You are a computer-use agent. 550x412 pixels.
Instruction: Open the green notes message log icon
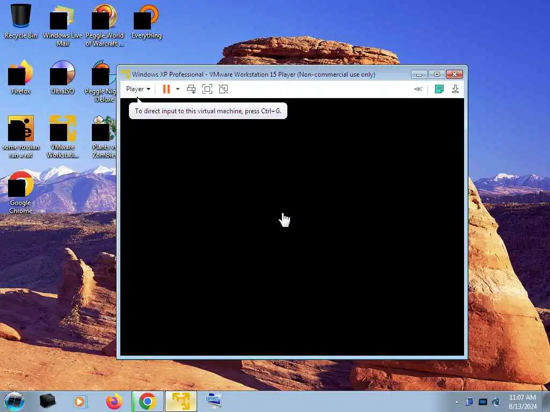click(x=439, y=89)
